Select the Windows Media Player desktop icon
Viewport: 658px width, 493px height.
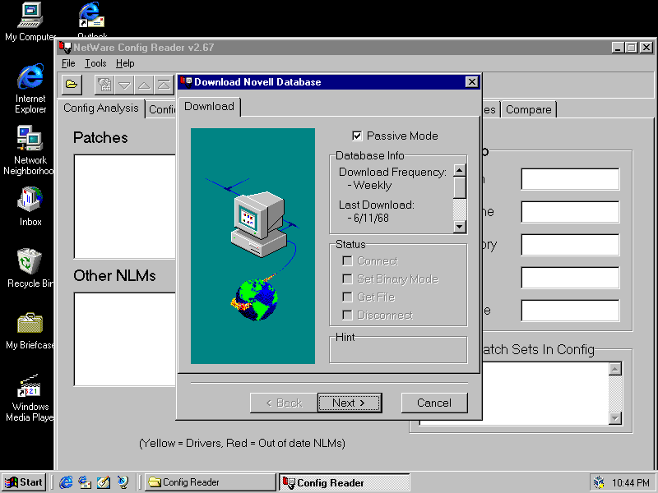point(30,398)
